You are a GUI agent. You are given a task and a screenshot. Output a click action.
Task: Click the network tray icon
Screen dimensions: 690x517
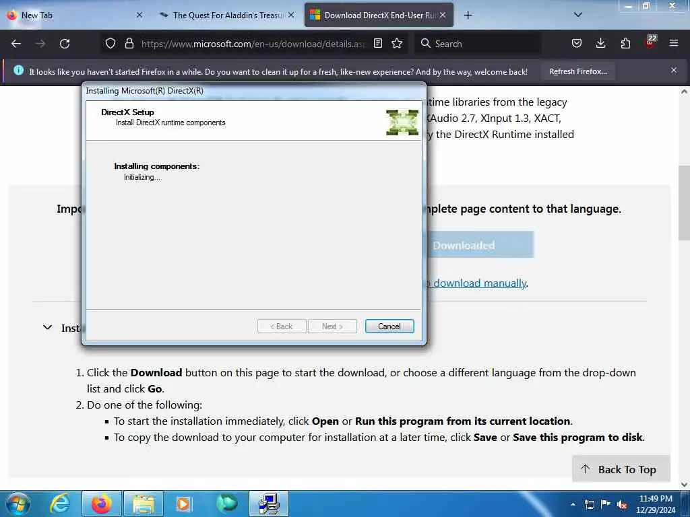589,504
